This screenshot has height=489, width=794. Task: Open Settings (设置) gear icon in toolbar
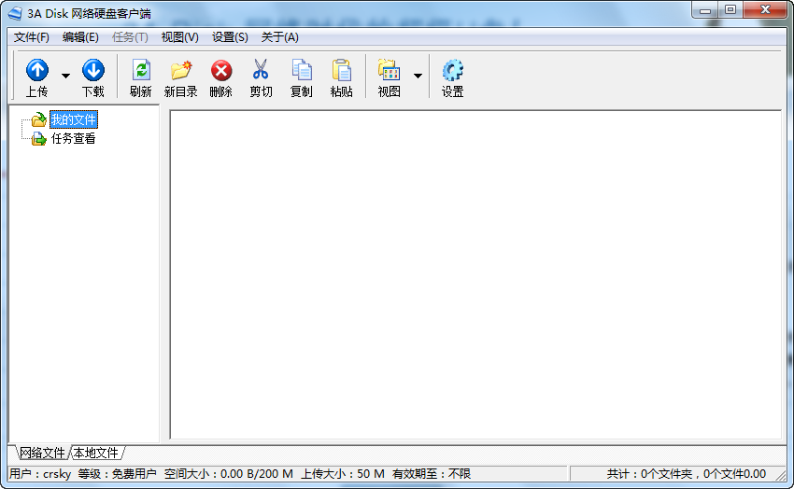coord(452,70)
